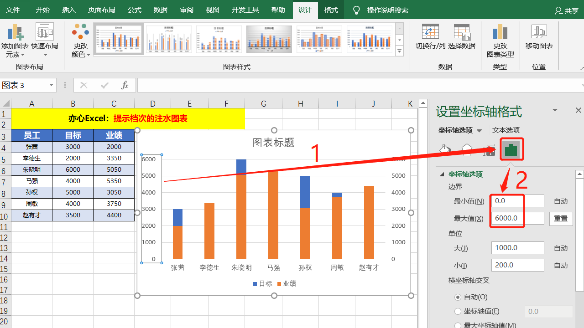This screenshot has height=328, width=584.
Task: Switch to the 页面布局 ribbon tab
Action: pyautogui.click(x=101, y=10)
